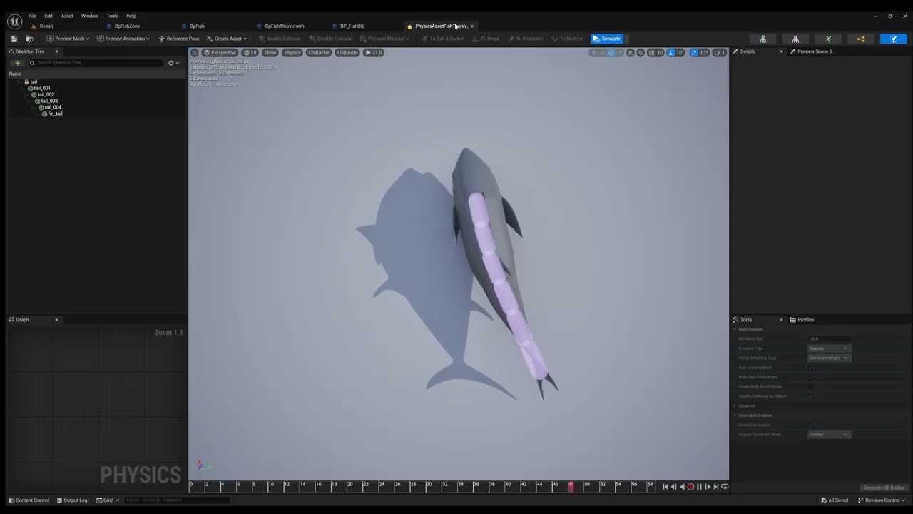Open the Create Asset dropdown
The height and width of the screenshot is (514, 913).
228,39
